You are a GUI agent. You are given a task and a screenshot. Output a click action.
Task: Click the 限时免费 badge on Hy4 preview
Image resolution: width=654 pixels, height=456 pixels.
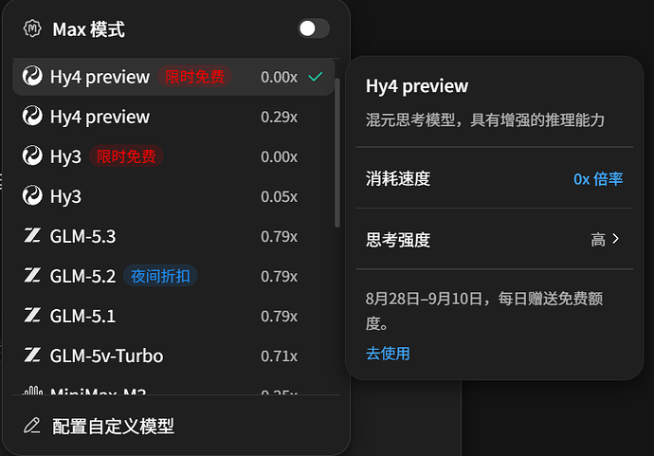pyautogui.click(x=194, y=77)
